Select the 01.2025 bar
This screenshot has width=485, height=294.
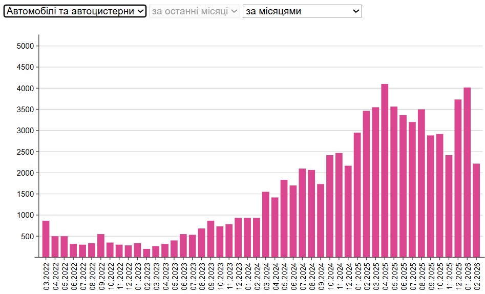(x=357, y=195)
